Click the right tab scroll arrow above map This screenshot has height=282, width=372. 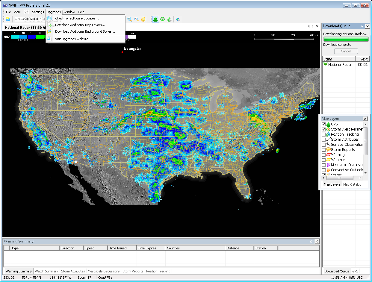coord(313,26)
